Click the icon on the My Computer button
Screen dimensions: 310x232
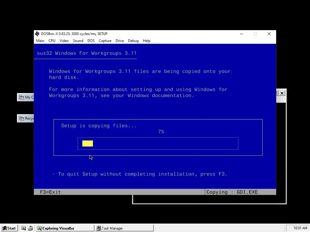tap(21, 97)
